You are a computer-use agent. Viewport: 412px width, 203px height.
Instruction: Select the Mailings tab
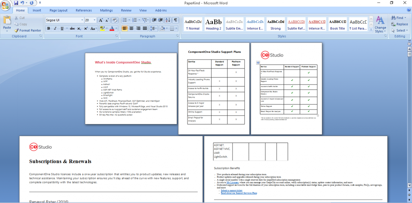(x=106, y=10)
